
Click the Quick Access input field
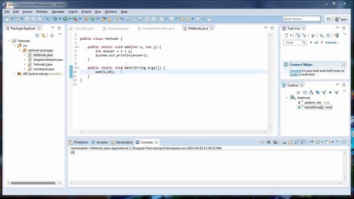pos(301,19)
